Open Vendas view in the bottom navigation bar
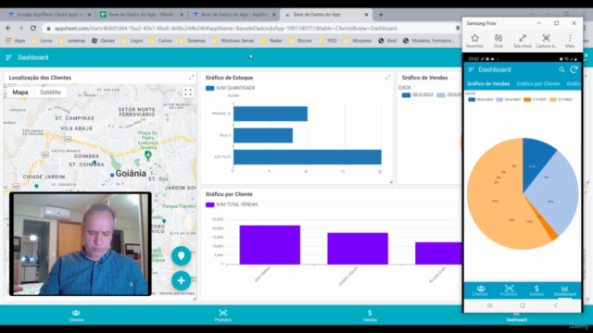Screen dimensions: 593x333 coord(370,315)
